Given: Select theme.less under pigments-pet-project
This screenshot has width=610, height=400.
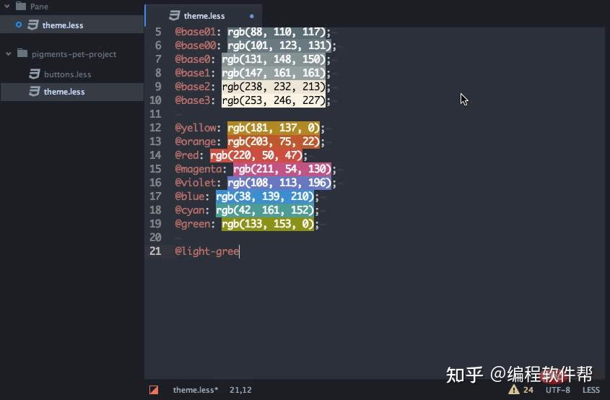Looking at the screenshot, I should click(x=72, y=92).
